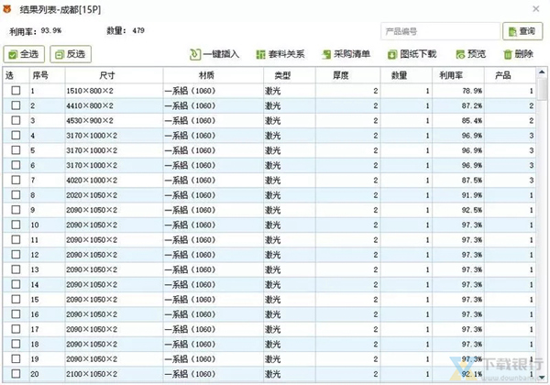
Task: Click the 材质 column header
Action: 214,75
